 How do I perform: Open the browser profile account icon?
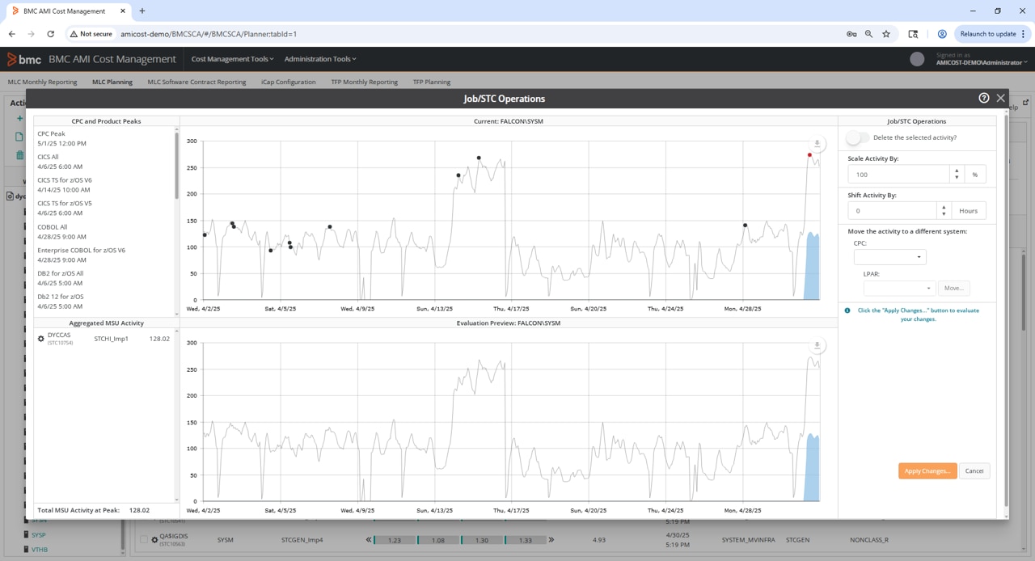coord(941,35)
